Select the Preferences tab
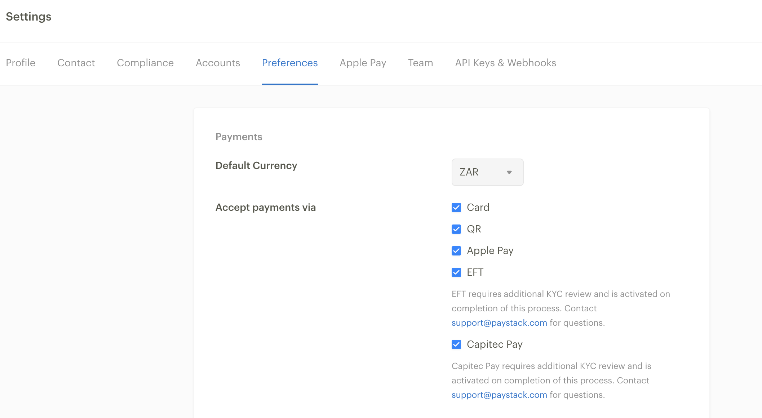Image resolution: width=762 pixels, height=418 pixels. [x=289, y=63]
